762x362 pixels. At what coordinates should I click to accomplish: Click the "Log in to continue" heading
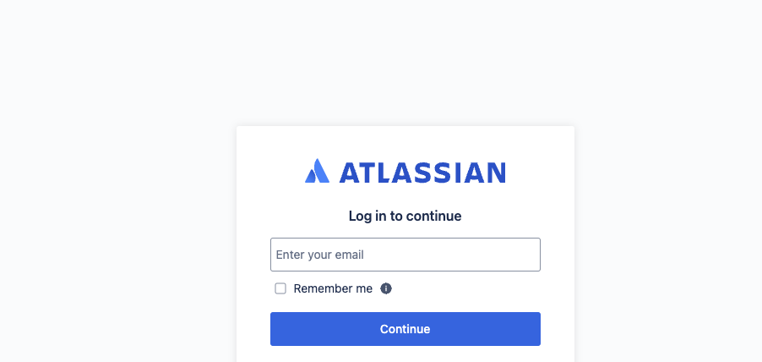(405, 216)
